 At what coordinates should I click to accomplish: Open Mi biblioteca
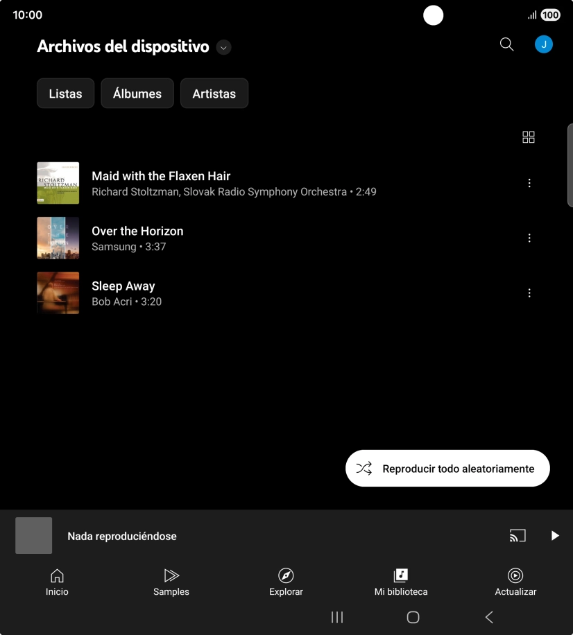point(401,581)
